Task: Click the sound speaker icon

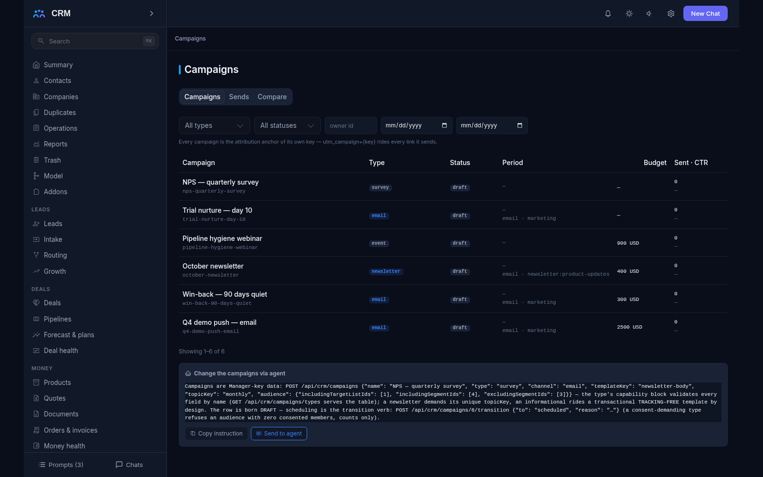Action: [650, 13]
